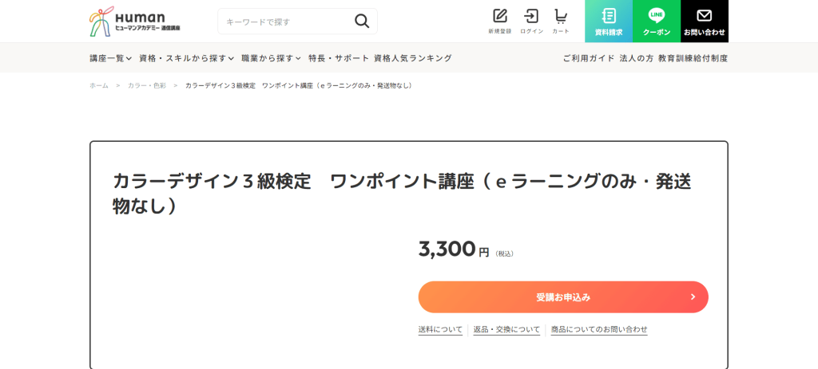Screen dimensions: 818x369
Task: Click the search magnifier icon
Action: click(362, 22)
